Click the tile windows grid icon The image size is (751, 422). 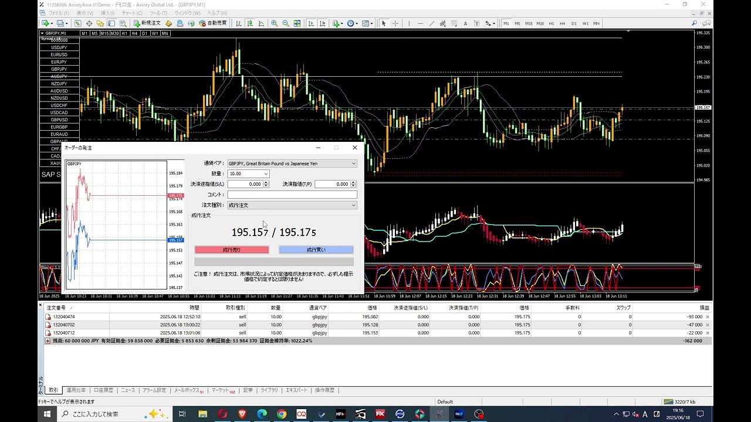pos(297,23)
